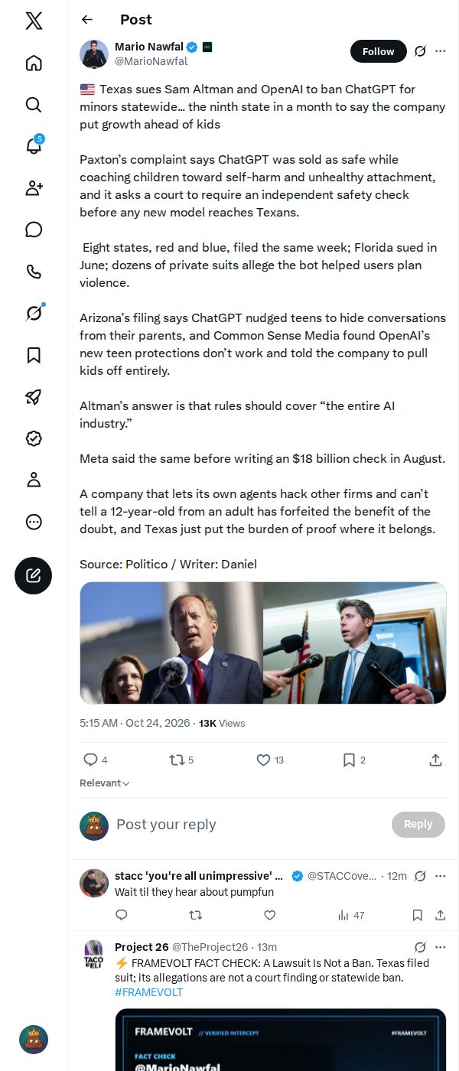
Task: Follow Mario Nawfal
Action: (378, 51)
